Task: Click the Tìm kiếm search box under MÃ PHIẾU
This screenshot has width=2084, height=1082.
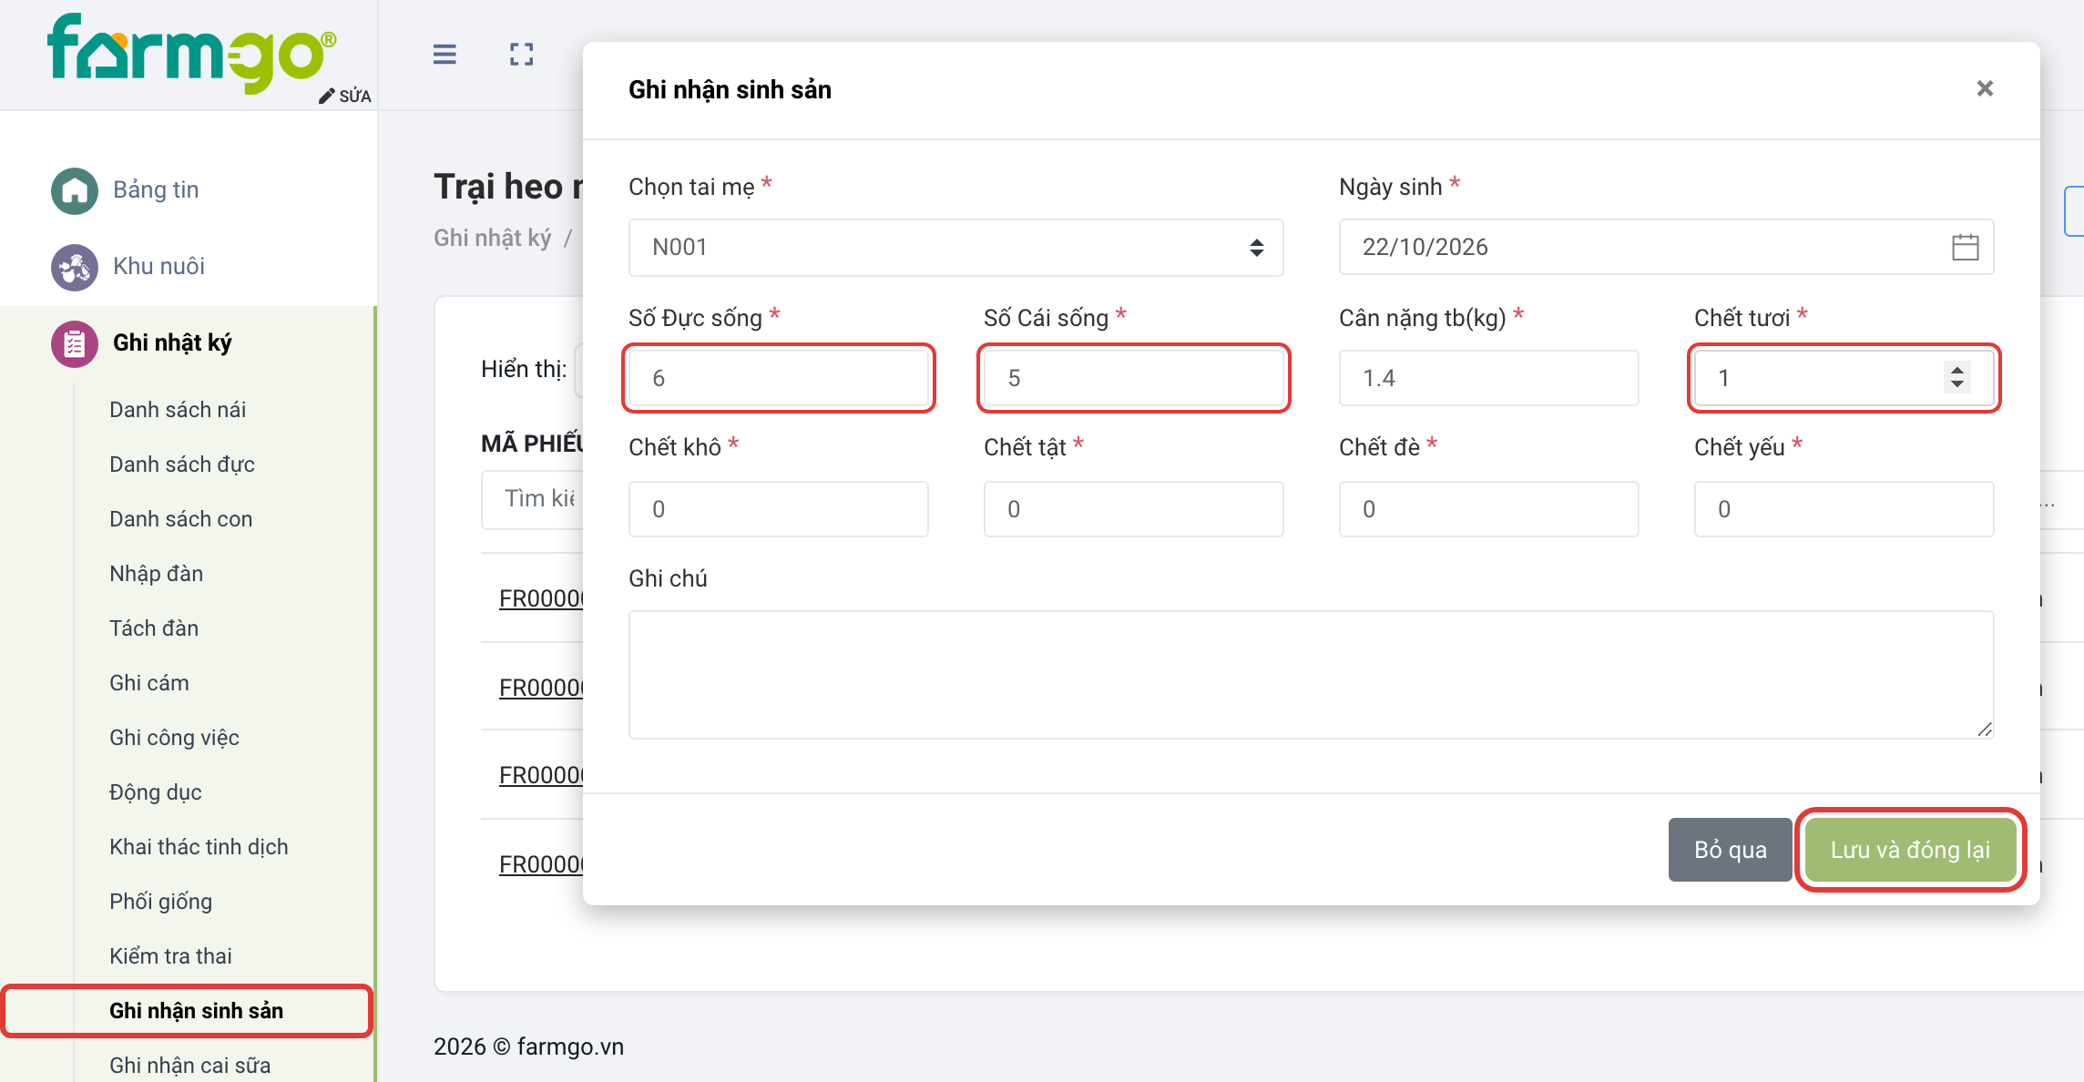Action: click(533, 499)
